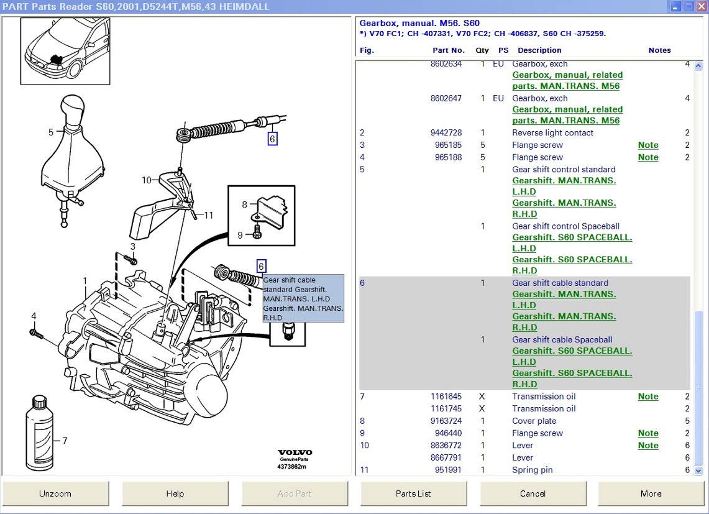709x514 pixels.
Task: Open the Help button
Action: [175, 493]
